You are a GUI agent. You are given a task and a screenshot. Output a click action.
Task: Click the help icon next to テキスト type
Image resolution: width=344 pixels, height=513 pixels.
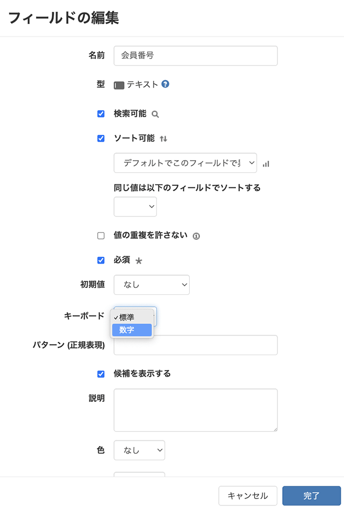coord(164,85)
